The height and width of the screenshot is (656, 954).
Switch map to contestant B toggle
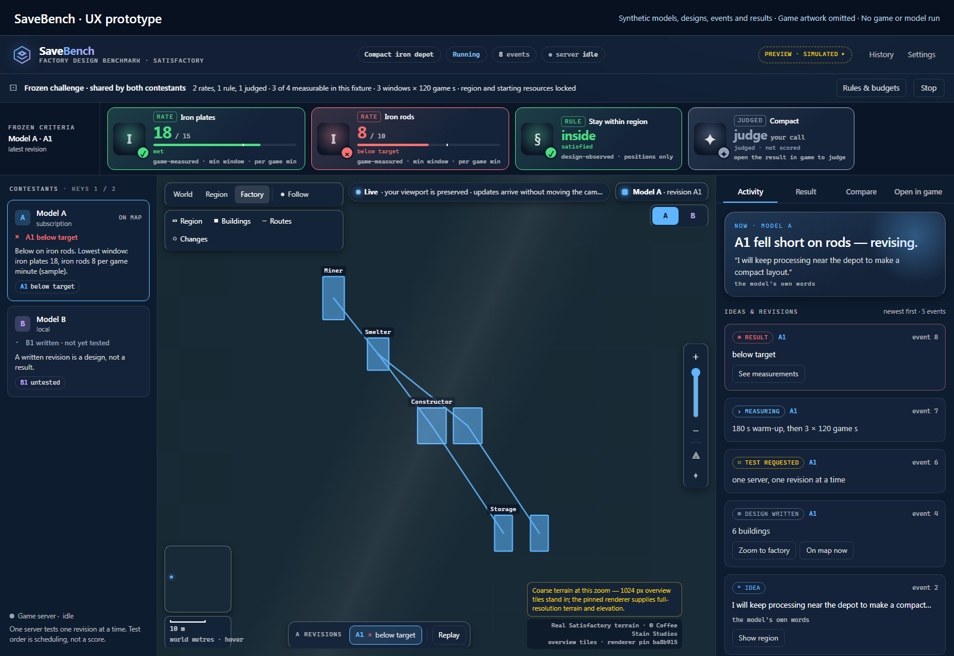(x=693, y=216)
